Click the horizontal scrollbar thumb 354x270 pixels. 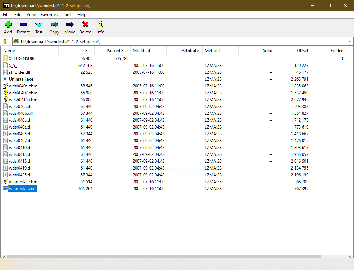click(164, 257)
